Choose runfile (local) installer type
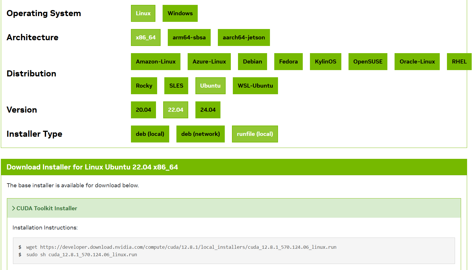 (255, 134)
